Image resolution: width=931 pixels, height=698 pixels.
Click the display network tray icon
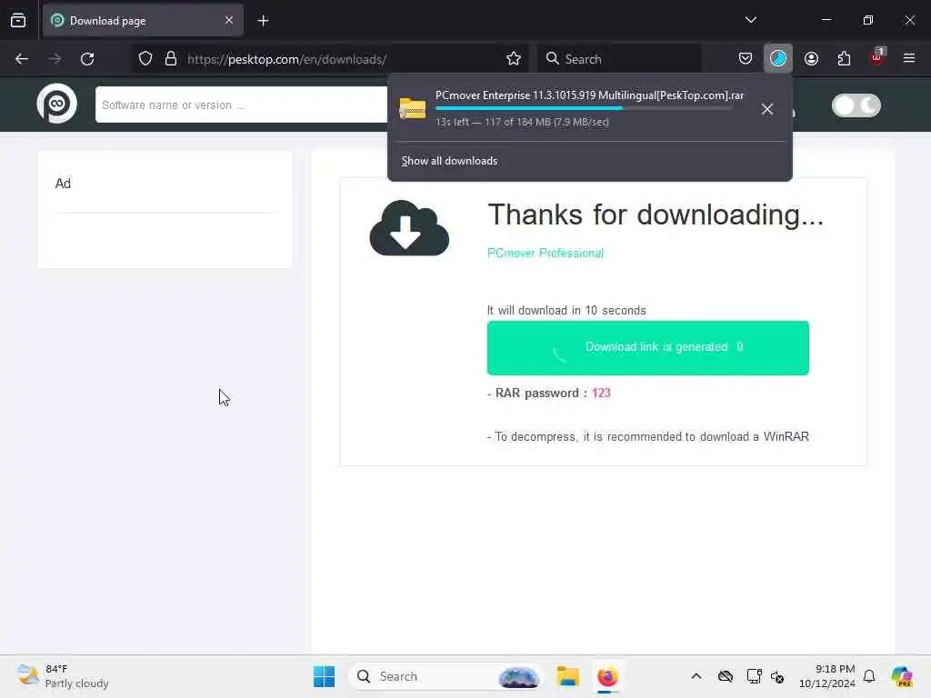click(754, 676)
